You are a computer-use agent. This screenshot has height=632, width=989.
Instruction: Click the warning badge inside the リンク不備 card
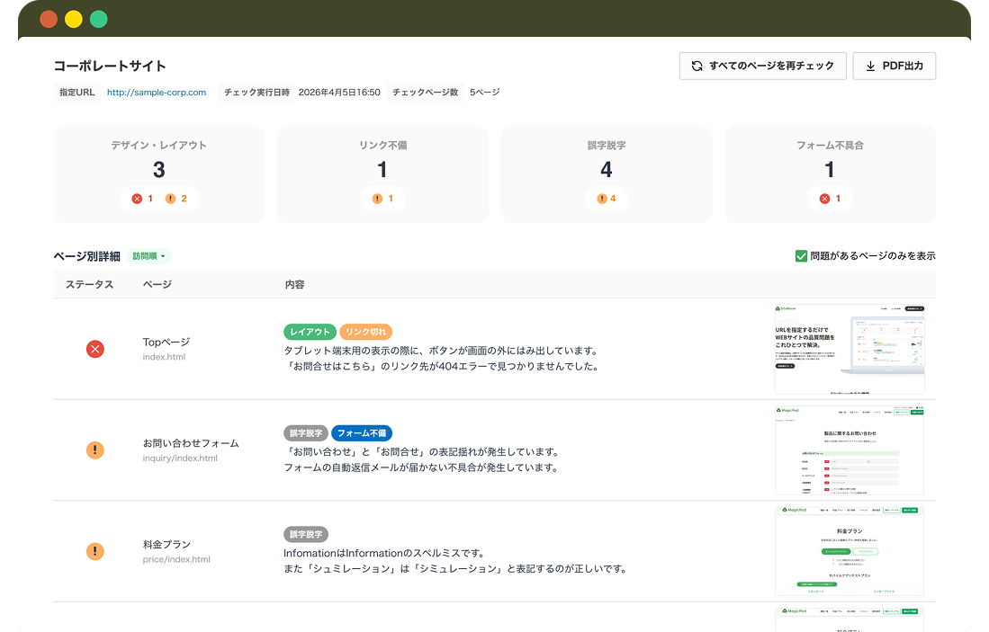[382, 199]
